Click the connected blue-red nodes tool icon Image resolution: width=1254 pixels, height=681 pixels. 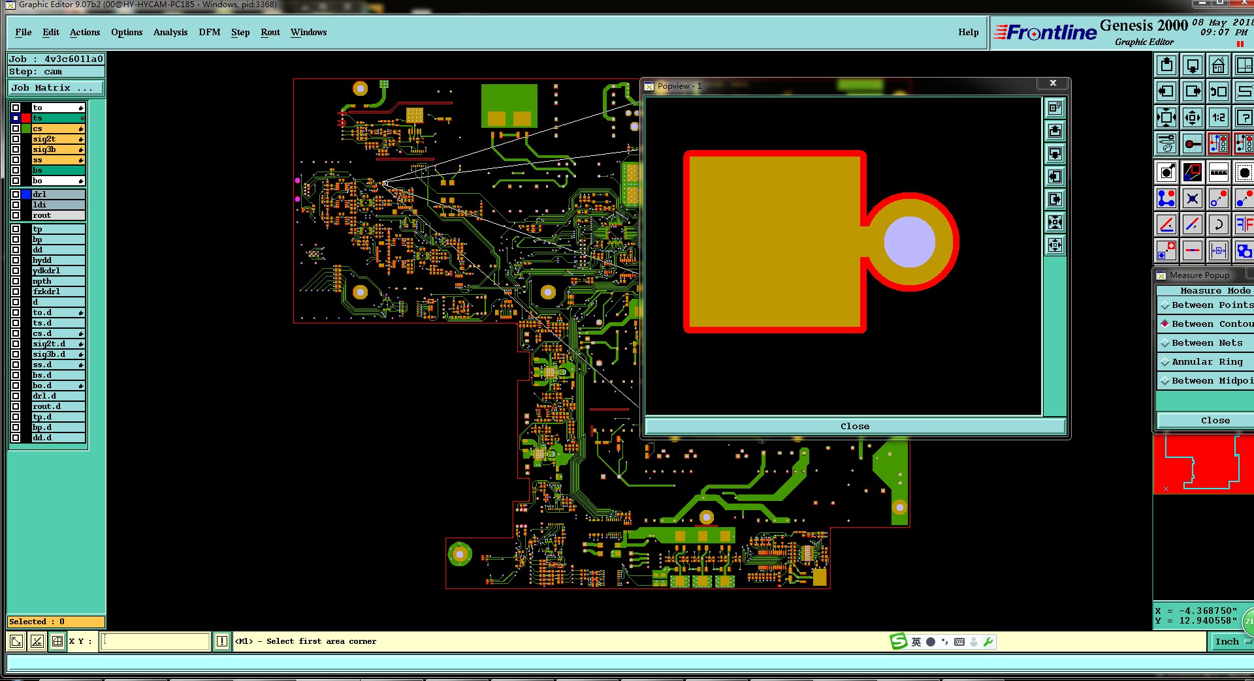[x=1166, y=198]
